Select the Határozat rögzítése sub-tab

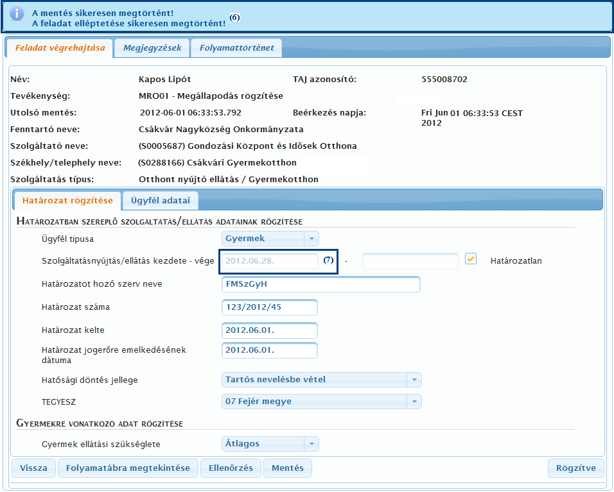67,201
